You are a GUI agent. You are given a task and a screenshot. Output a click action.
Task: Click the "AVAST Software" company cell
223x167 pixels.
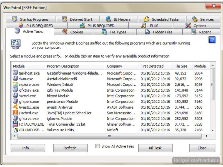[120, 107]
